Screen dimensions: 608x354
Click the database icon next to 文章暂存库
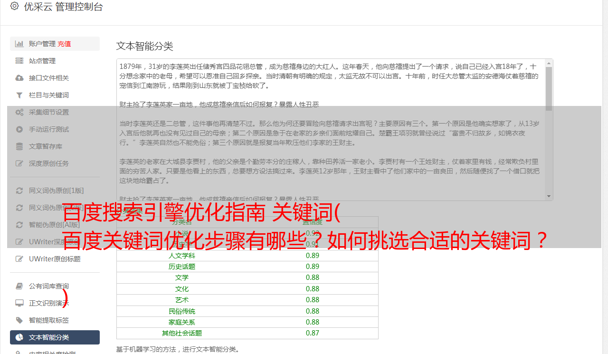click(19, 146)
